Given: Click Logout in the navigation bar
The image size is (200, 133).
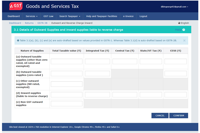Looking at the screenshot, I should coord(143,16).
